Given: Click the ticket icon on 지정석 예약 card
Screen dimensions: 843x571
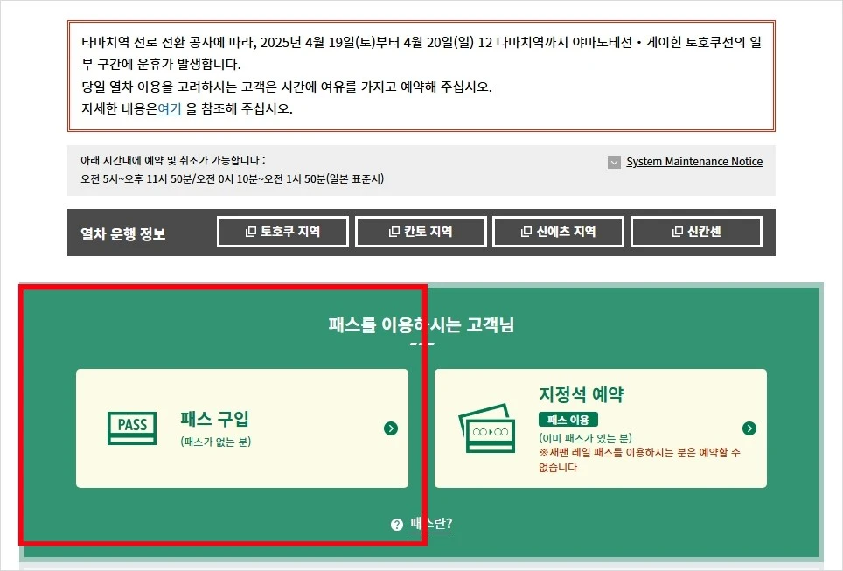Looking at the screenshot, I should 487,430.
